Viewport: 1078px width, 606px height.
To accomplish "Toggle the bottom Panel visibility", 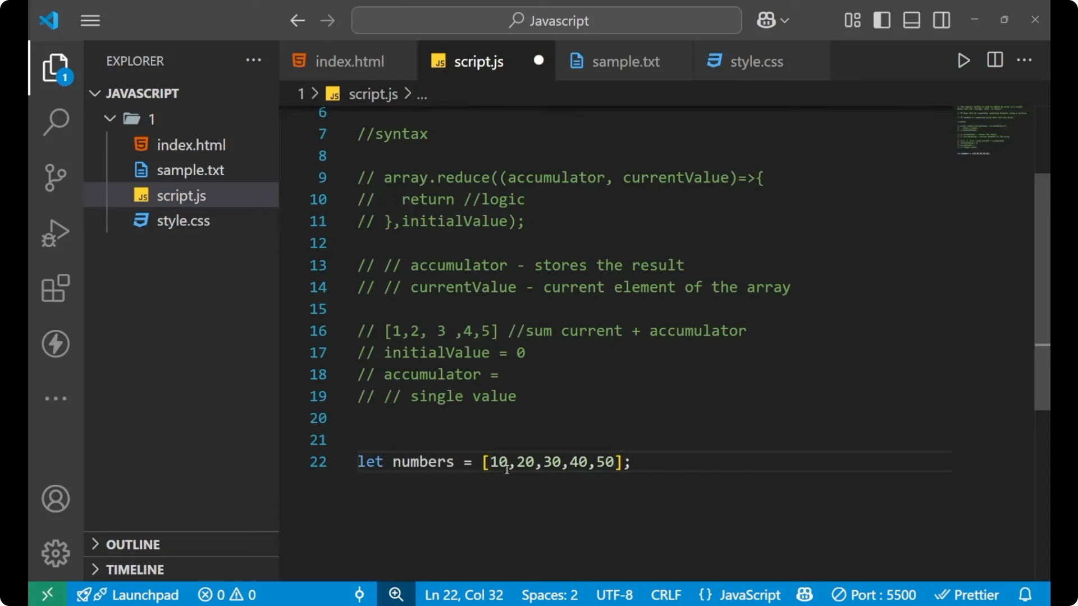I will click(911, 20).
